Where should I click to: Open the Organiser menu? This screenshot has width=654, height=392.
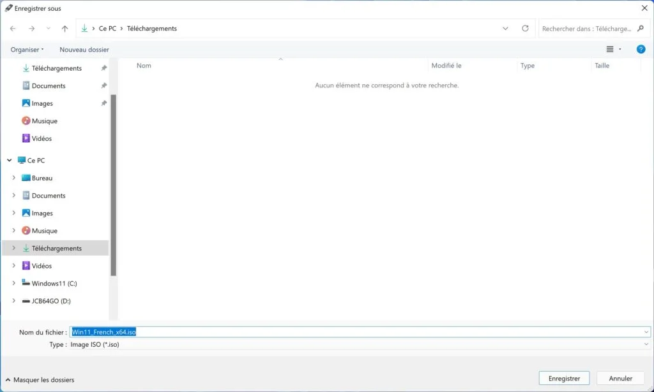[x=27, y=50]
